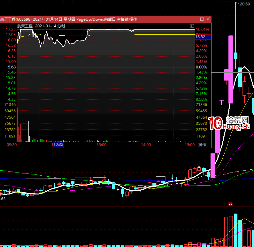Viewport: 254px width, 247px height.
Task: Click the 13:00 time axis label
Action: [x=102, y=145]
